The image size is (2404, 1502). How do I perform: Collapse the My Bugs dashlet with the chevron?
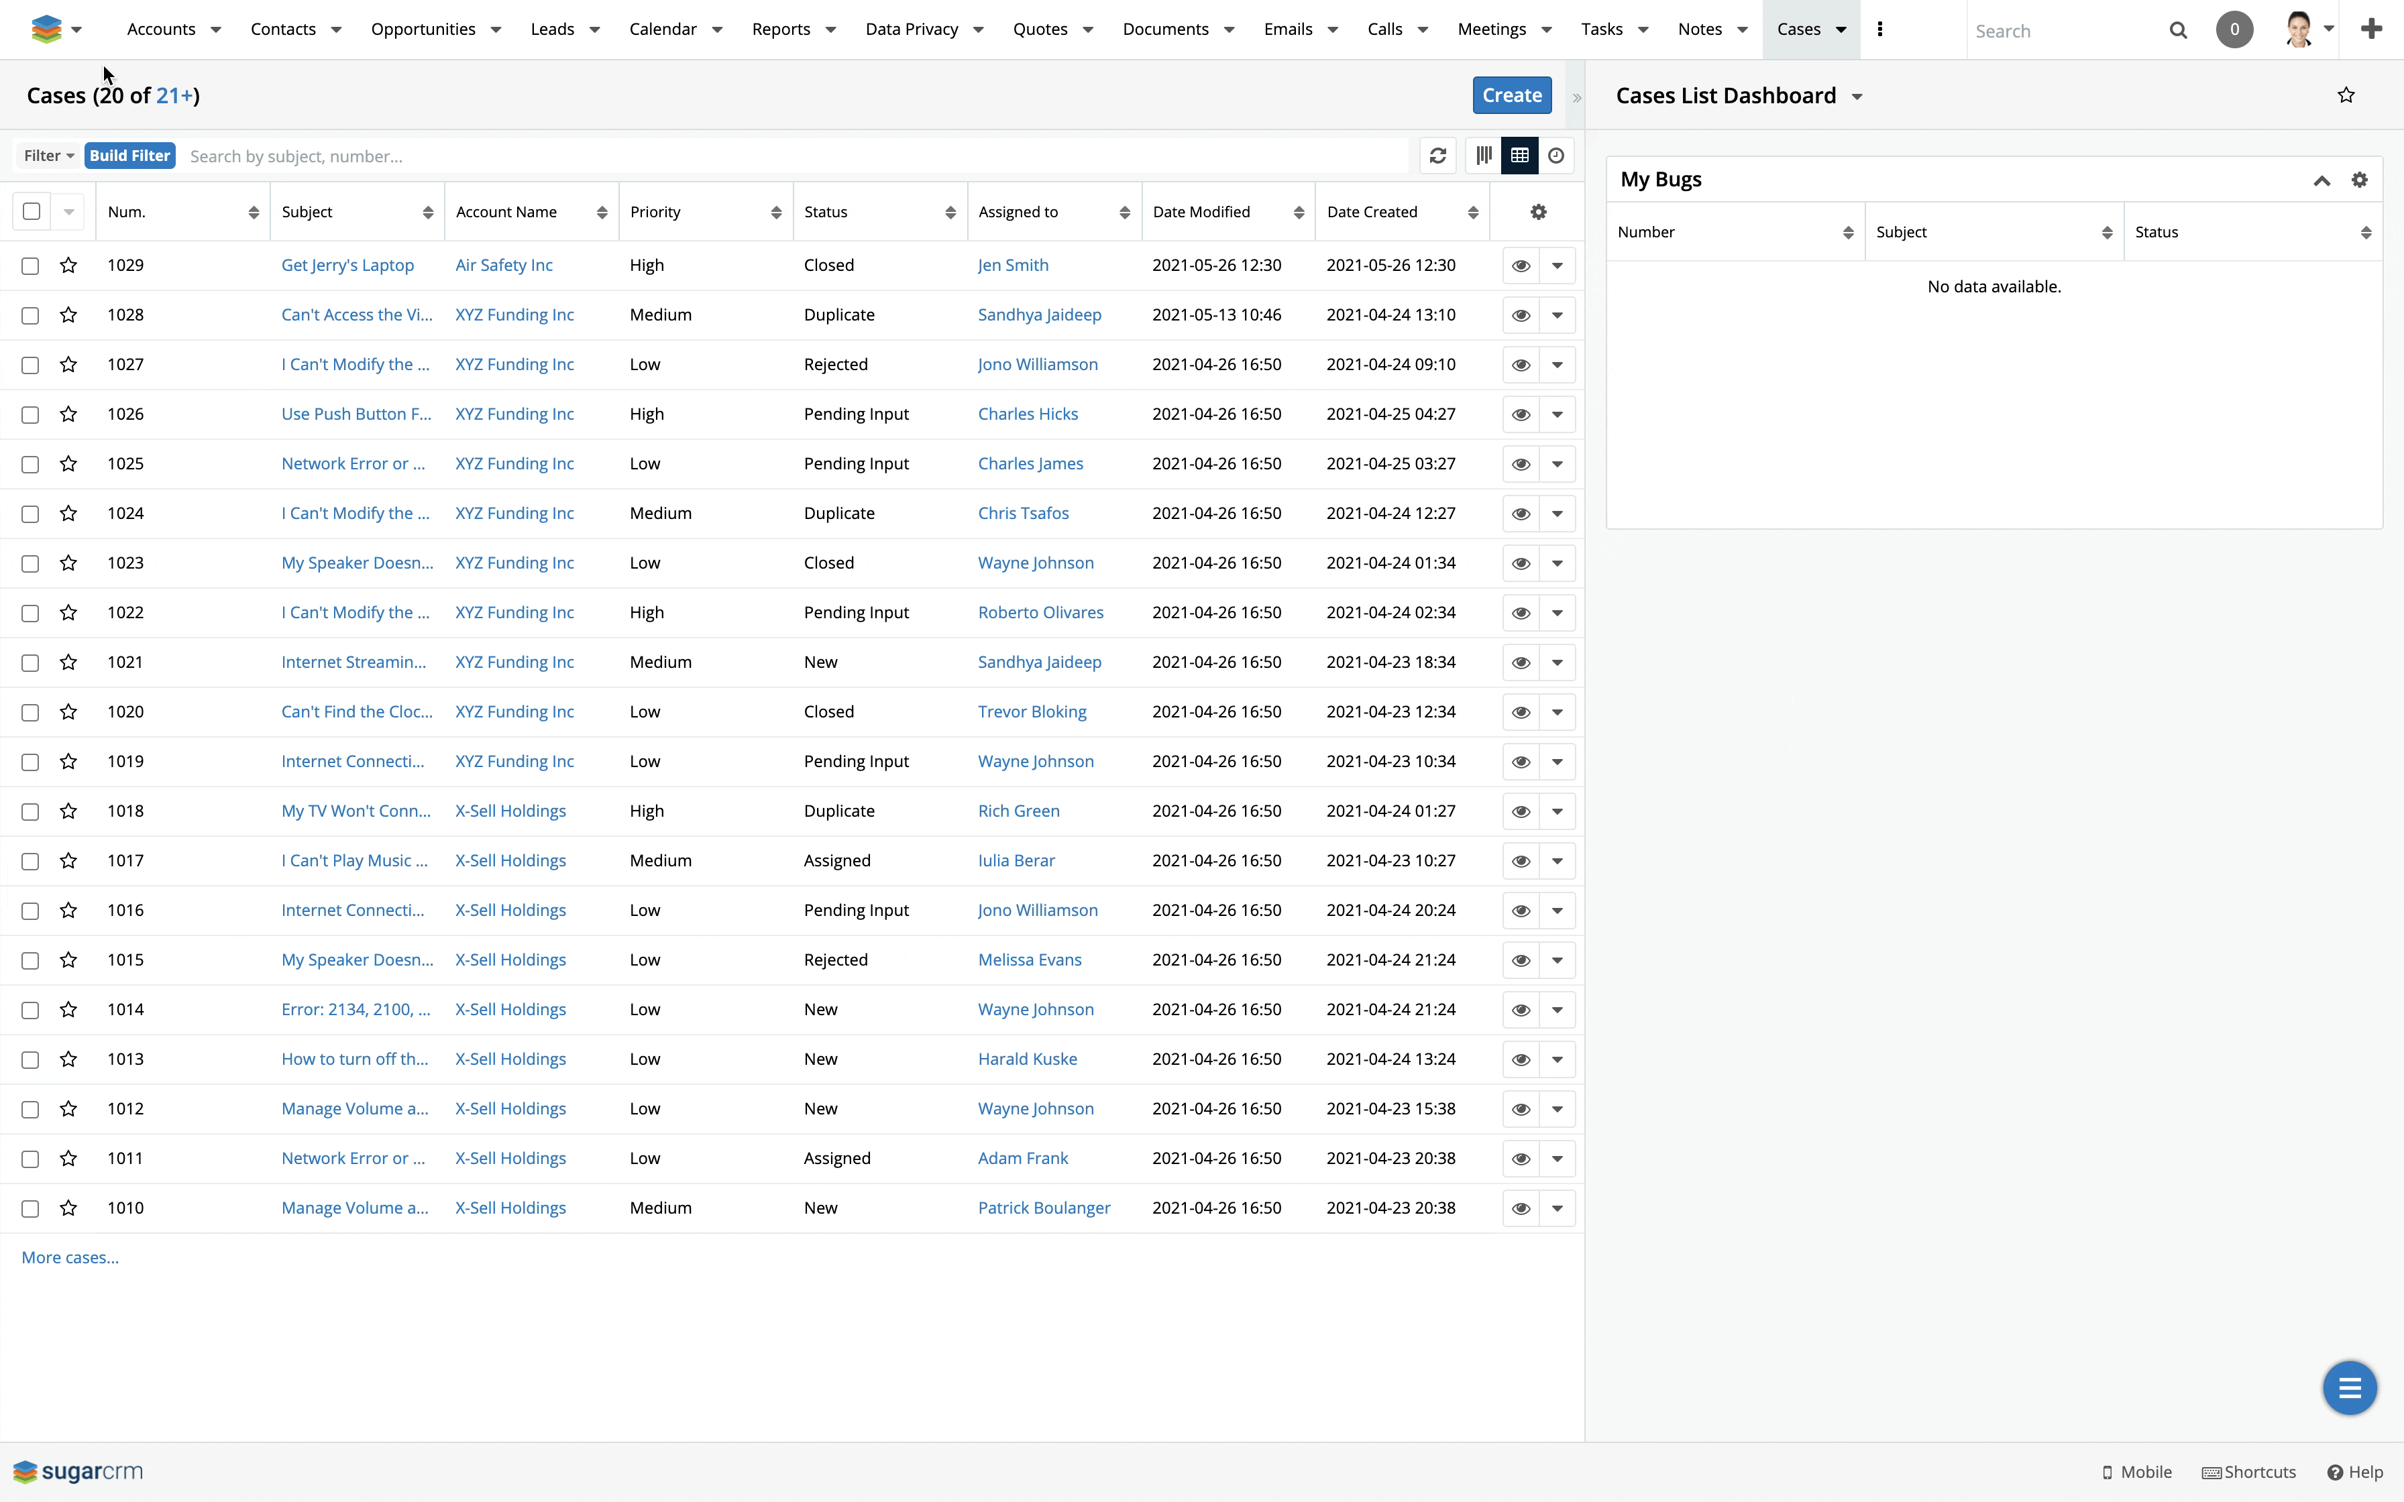pos(2323,180)
